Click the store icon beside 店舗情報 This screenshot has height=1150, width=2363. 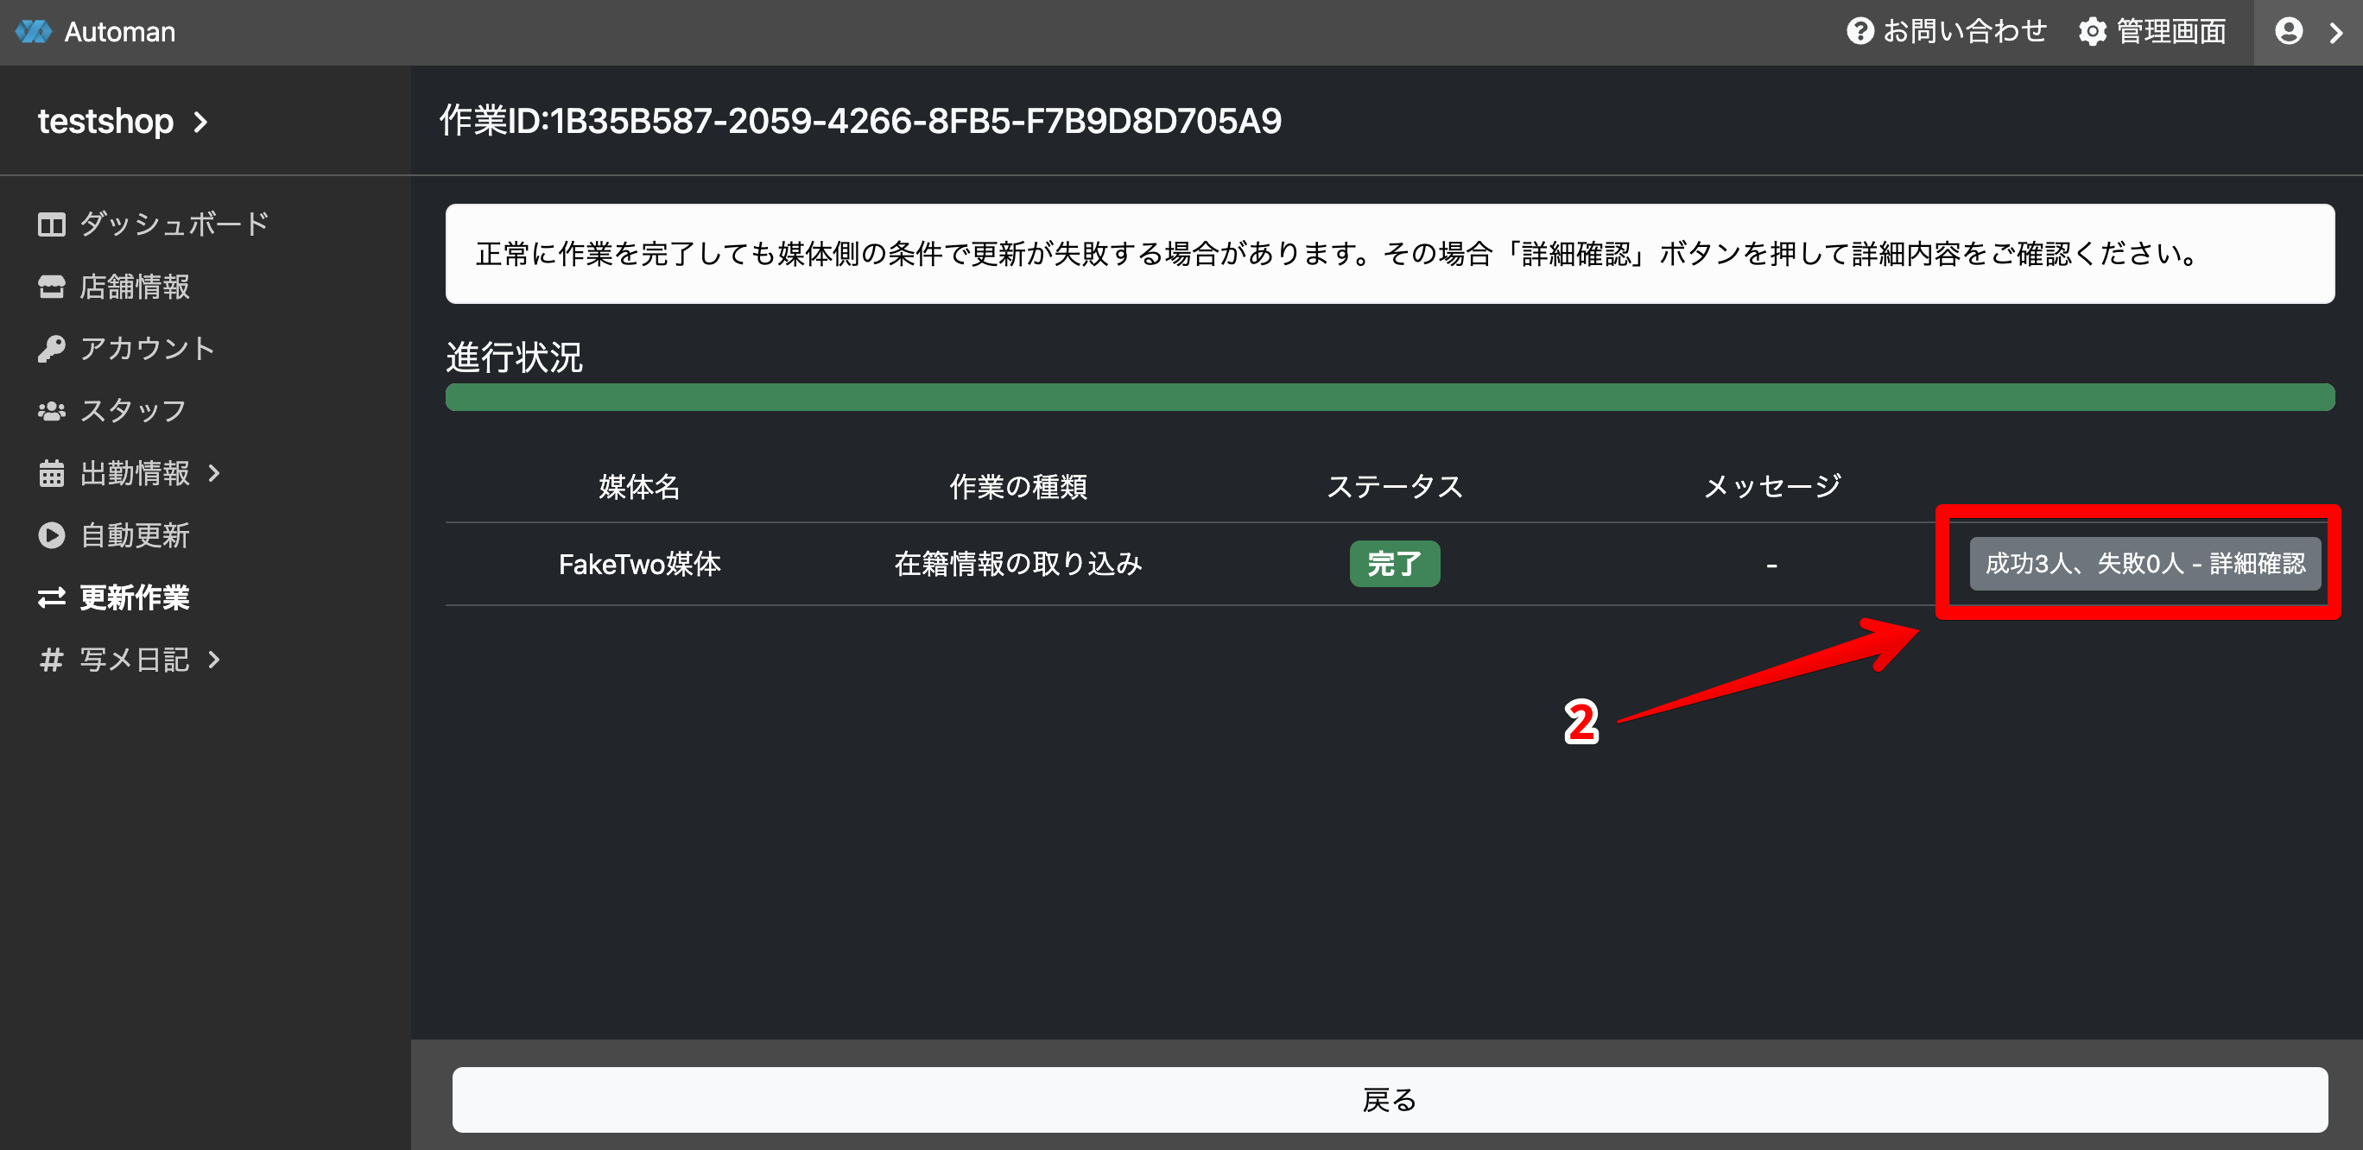pyautogui.click(x=51, y=287)
